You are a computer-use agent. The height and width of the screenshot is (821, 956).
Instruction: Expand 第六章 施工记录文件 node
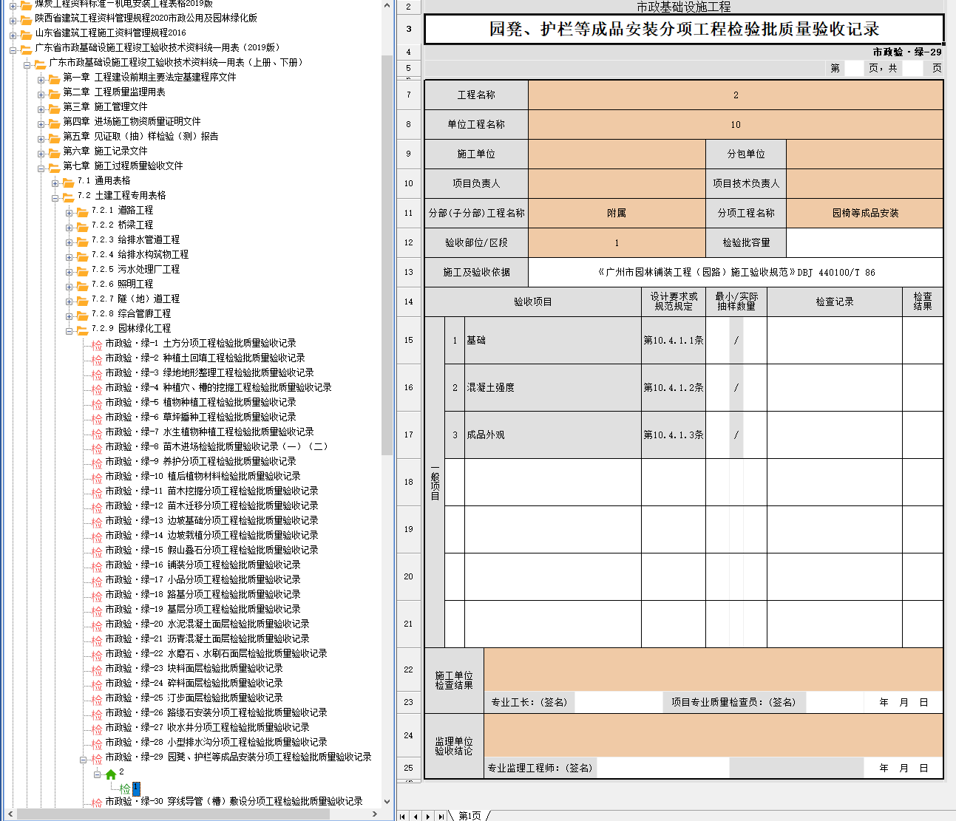point(41,152)
